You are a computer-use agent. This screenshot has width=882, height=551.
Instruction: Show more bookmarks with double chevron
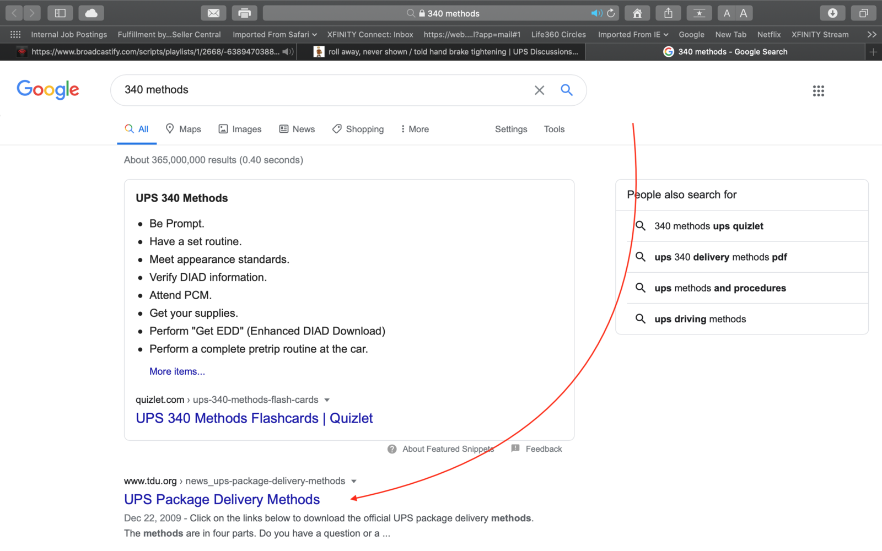[x=872, y=34]
